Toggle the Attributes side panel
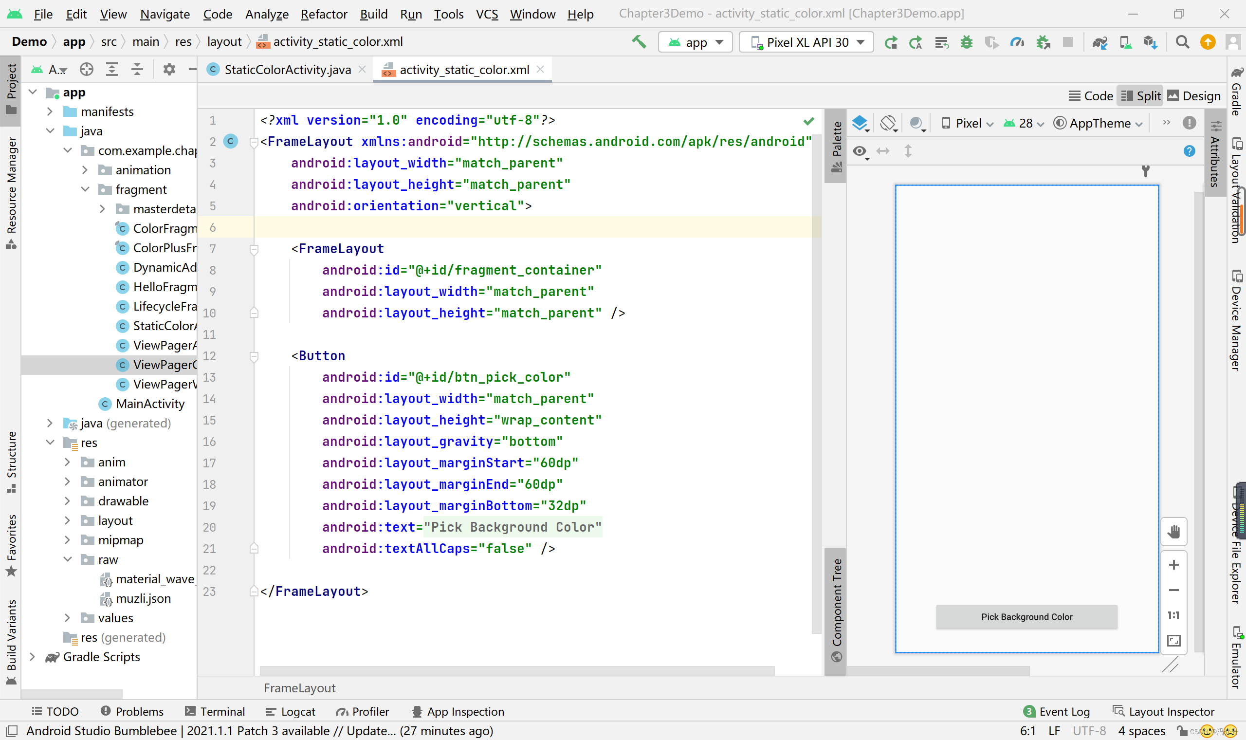This screenshot has height=740, width=1246. pos(1215,153)
